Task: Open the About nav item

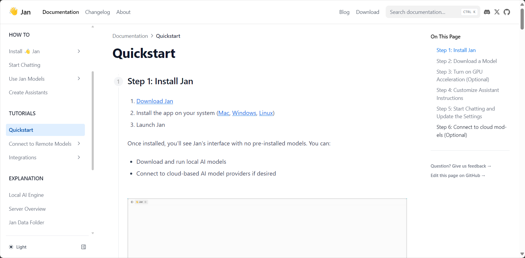Action: [123, 12]
